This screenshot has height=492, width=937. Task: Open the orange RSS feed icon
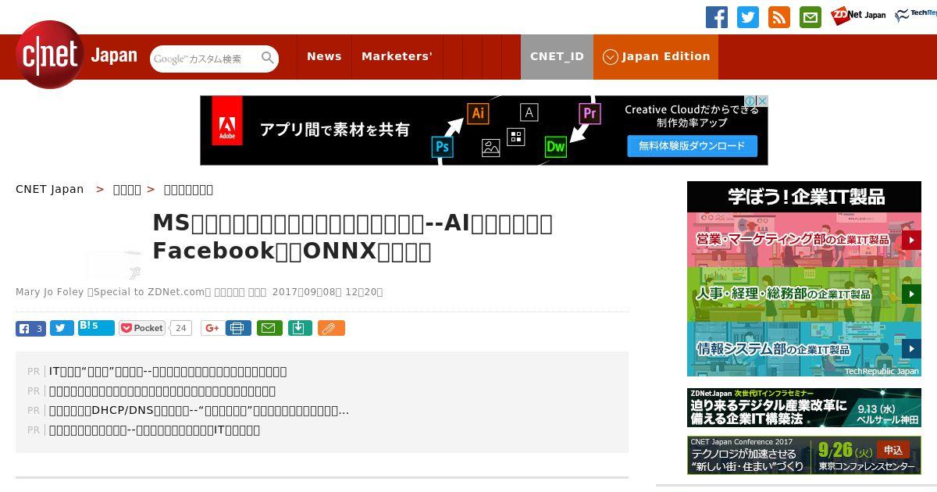coord(779,17)
